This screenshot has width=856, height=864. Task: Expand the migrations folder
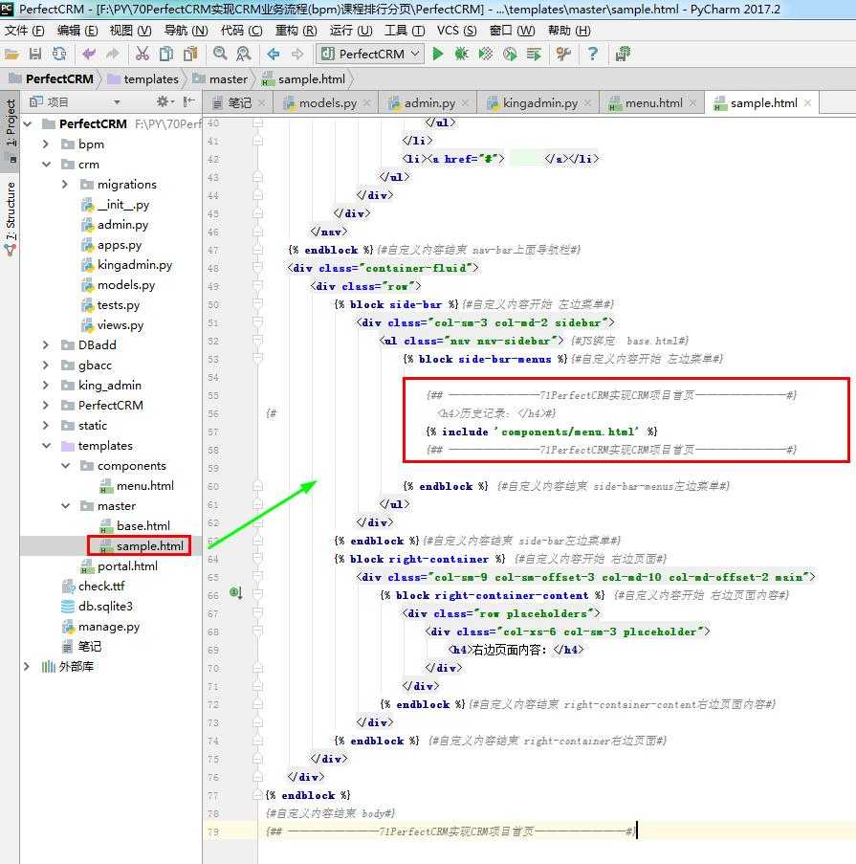coord(65,184)
